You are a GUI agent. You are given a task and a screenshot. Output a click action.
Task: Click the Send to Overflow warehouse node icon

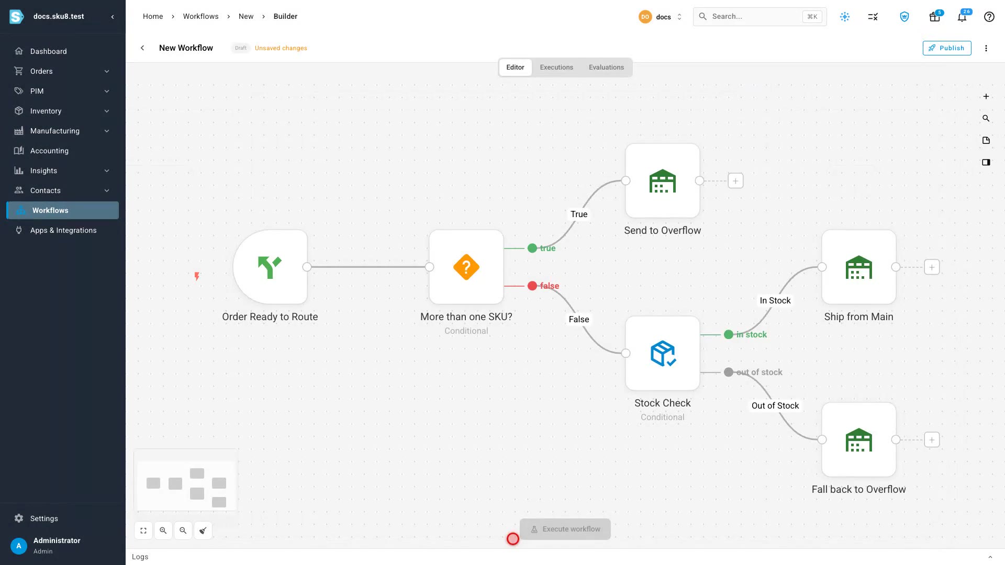point(663,181)
